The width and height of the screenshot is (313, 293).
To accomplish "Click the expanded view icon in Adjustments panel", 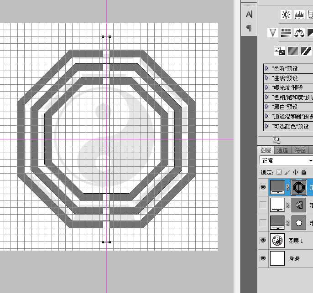I will [276, 140].
